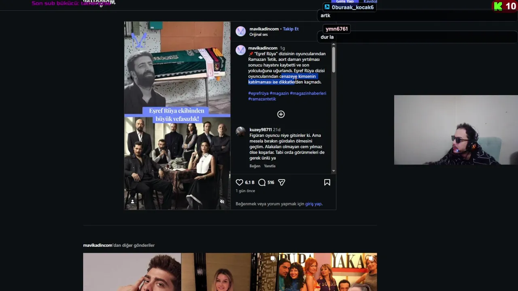The height and width of the screenshot is (291, 518).
Task: Open the #eşrefrüya hashtag
Action: tap(258, 93)
